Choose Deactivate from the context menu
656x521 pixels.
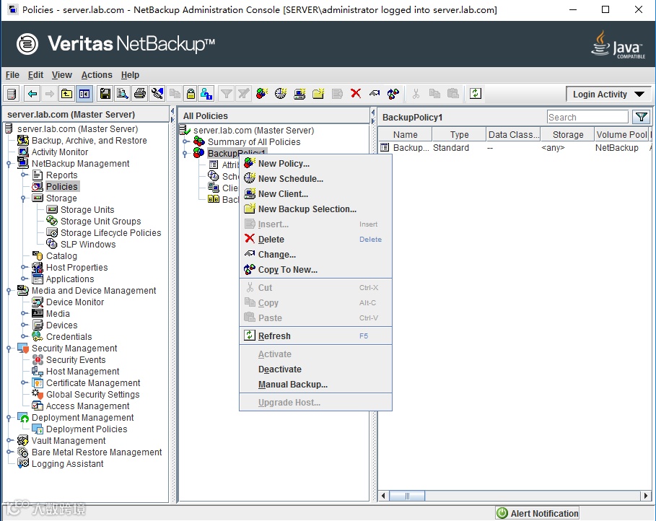[280, 369]
